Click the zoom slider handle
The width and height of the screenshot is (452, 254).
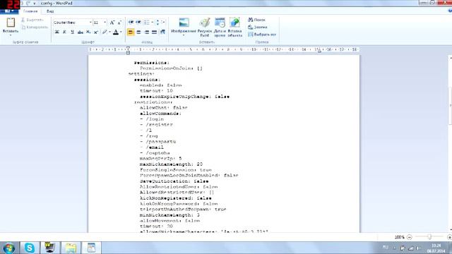(429, 237)
